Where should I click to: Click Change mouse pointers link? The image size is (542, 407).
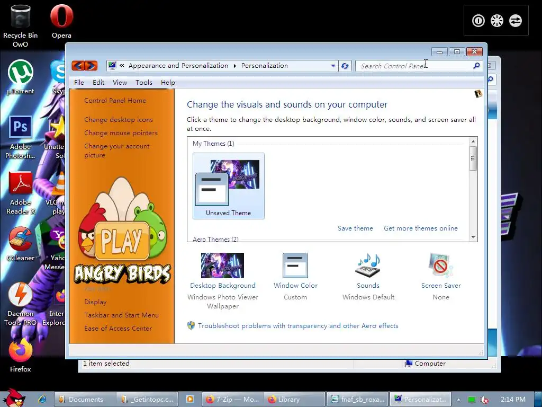121,132
